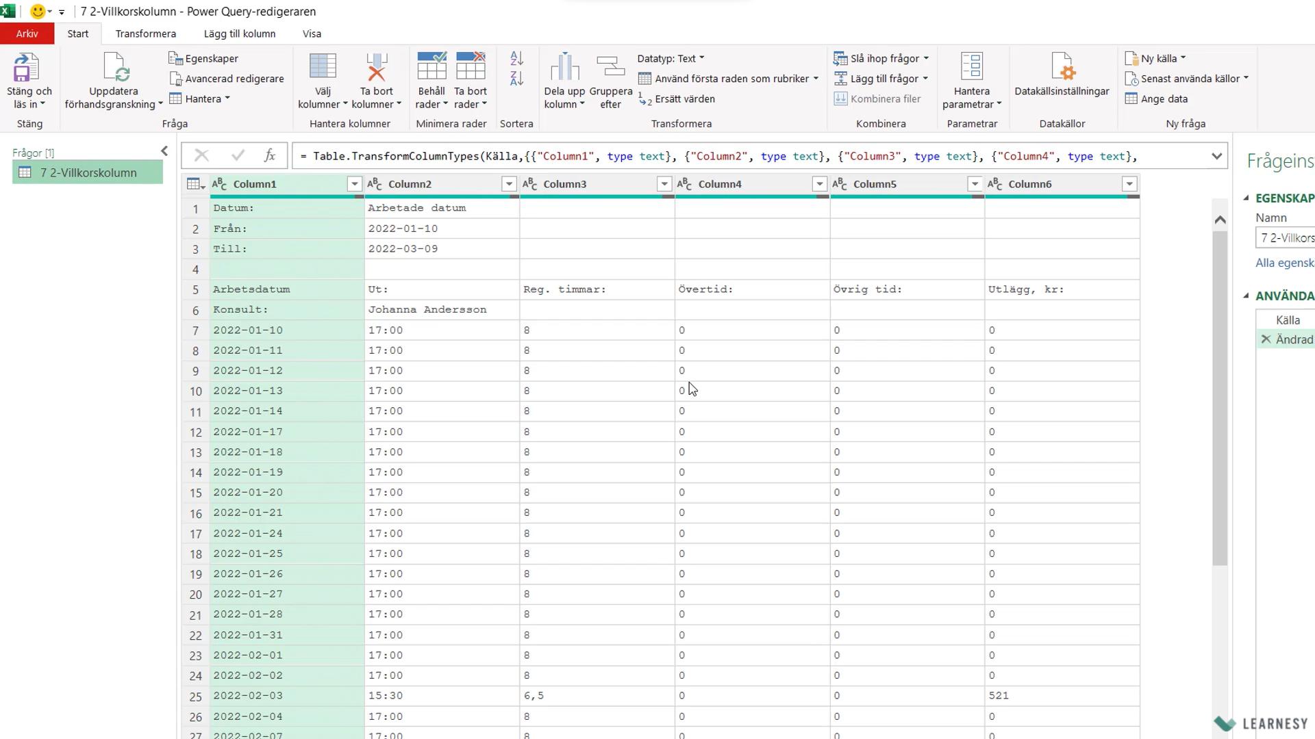Open Ta bort rader
Image resolution: width=1315 pixels, height=739 pixels.
471,81
